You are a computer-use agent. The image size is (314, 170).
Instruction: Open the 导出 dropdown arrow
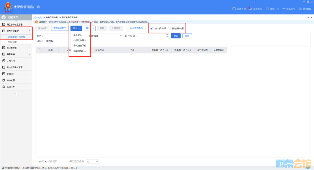point(94,28)
